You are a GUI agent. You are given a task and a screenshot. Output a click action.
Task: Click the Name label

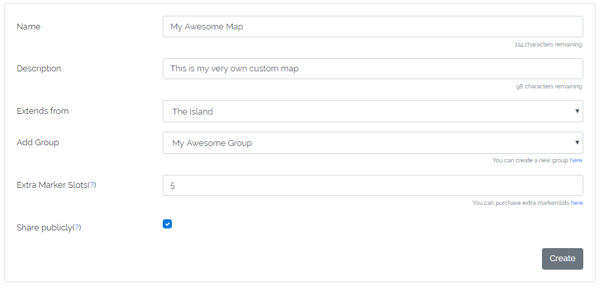pyautogui.click(x=28, y=27)
